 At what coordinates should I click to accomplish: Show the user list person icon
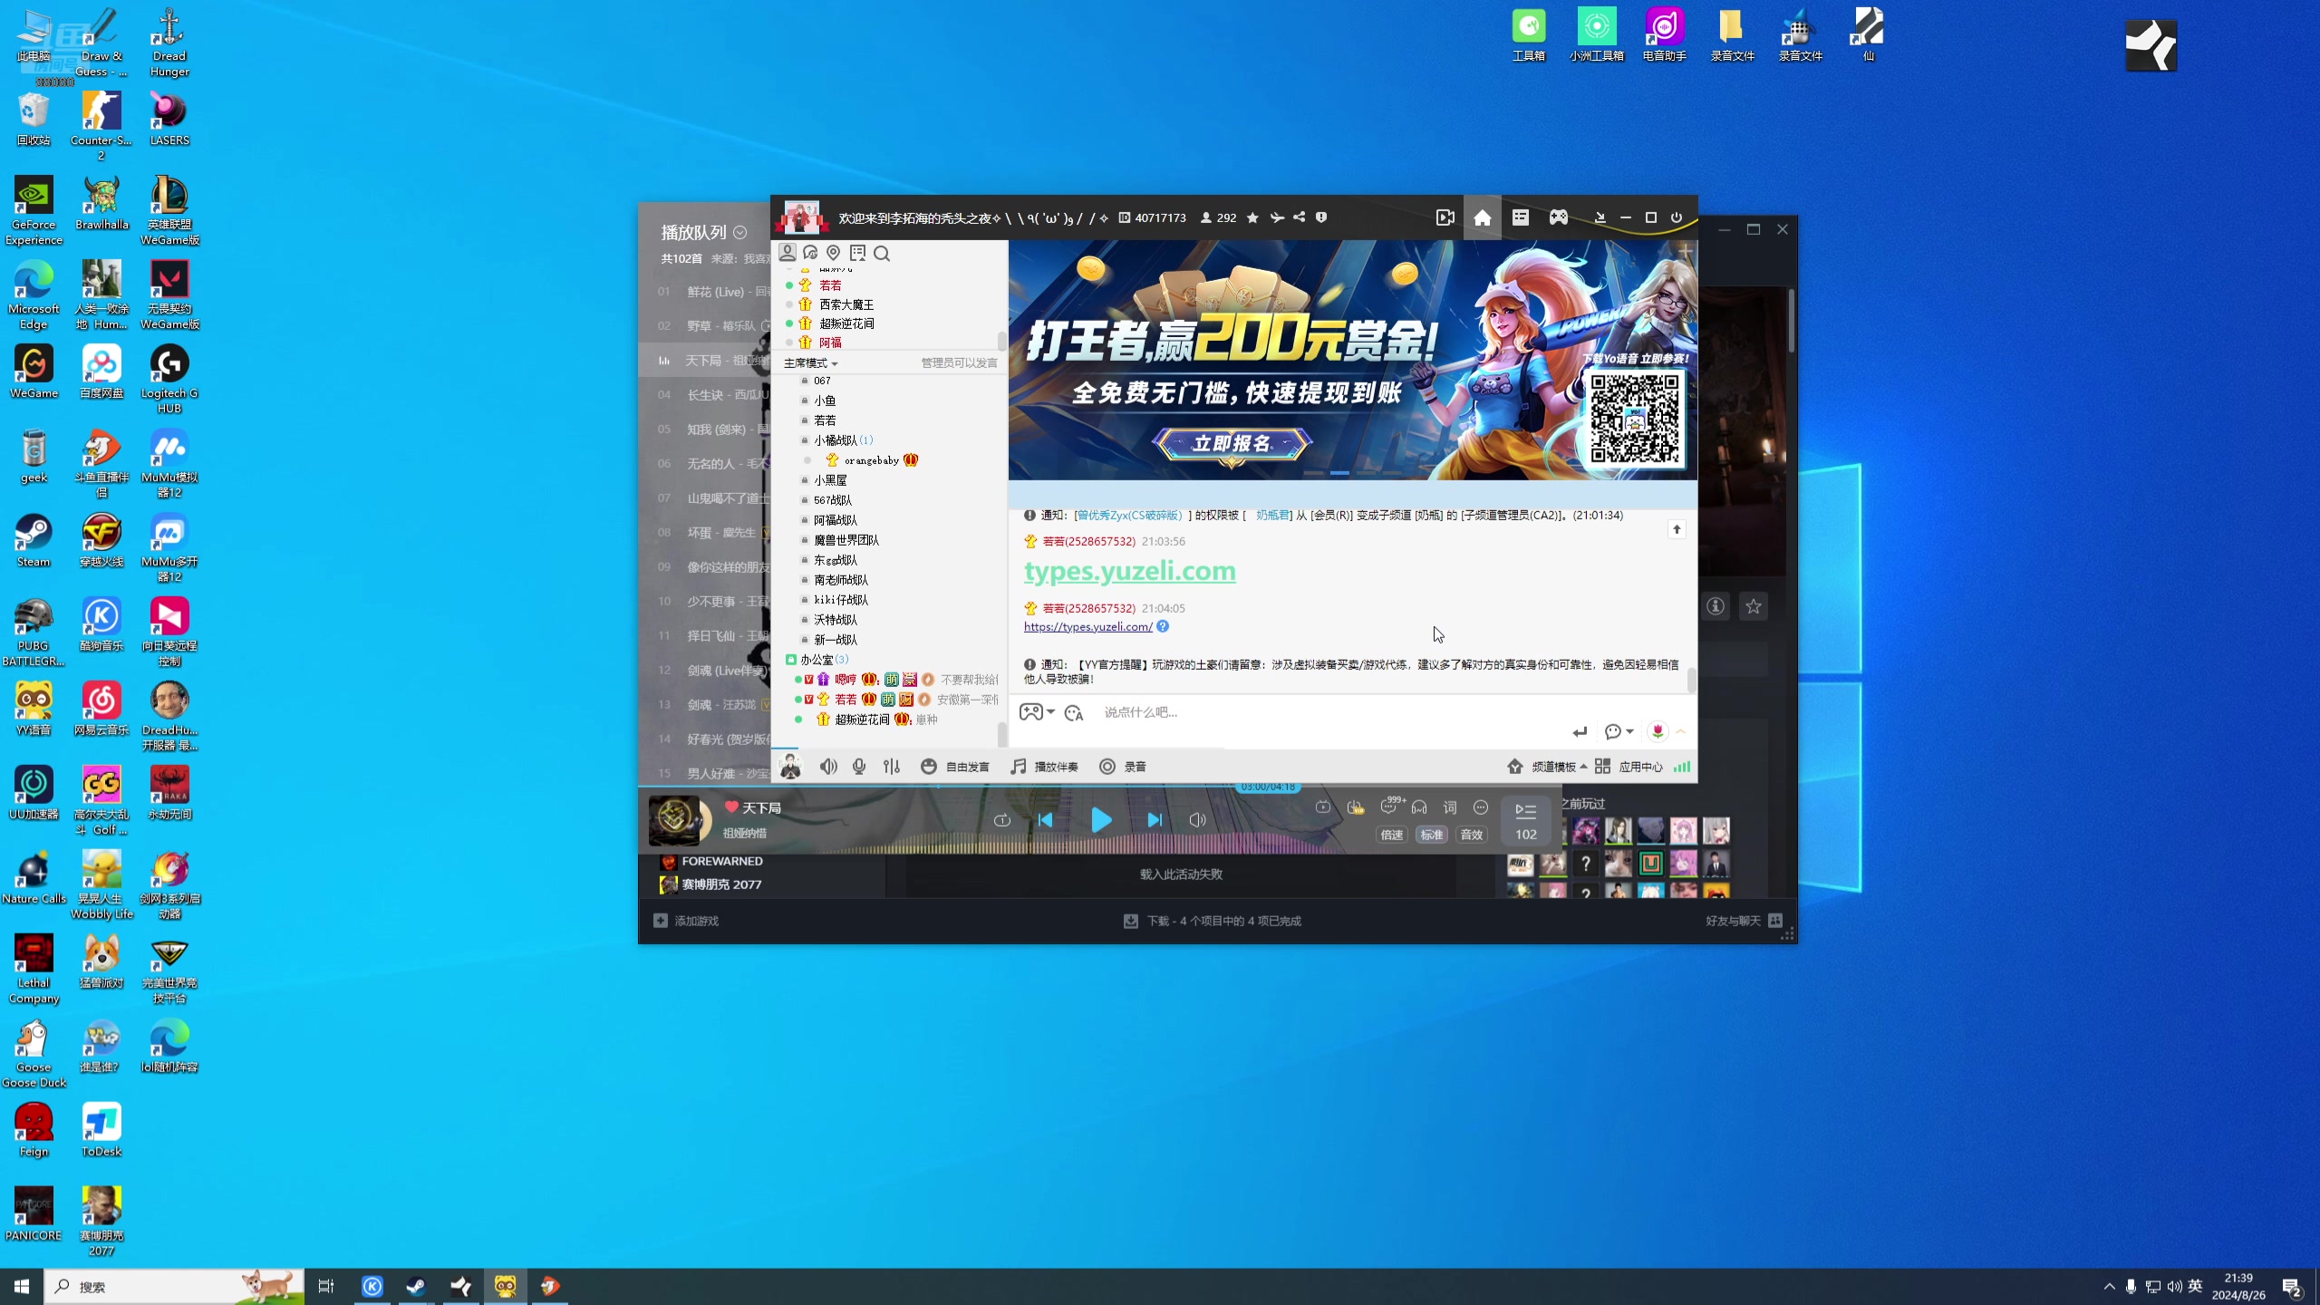788,253
